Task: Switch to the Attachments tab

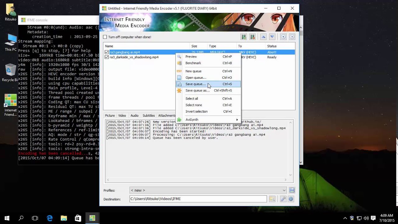Action: pyautogui.click(x=167, y=115)
